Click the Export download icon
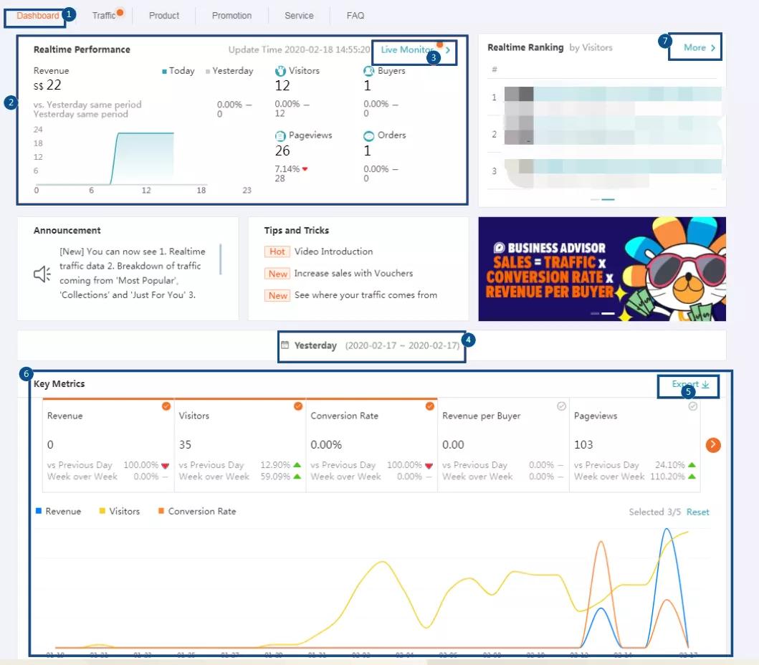 click(705, 385)
